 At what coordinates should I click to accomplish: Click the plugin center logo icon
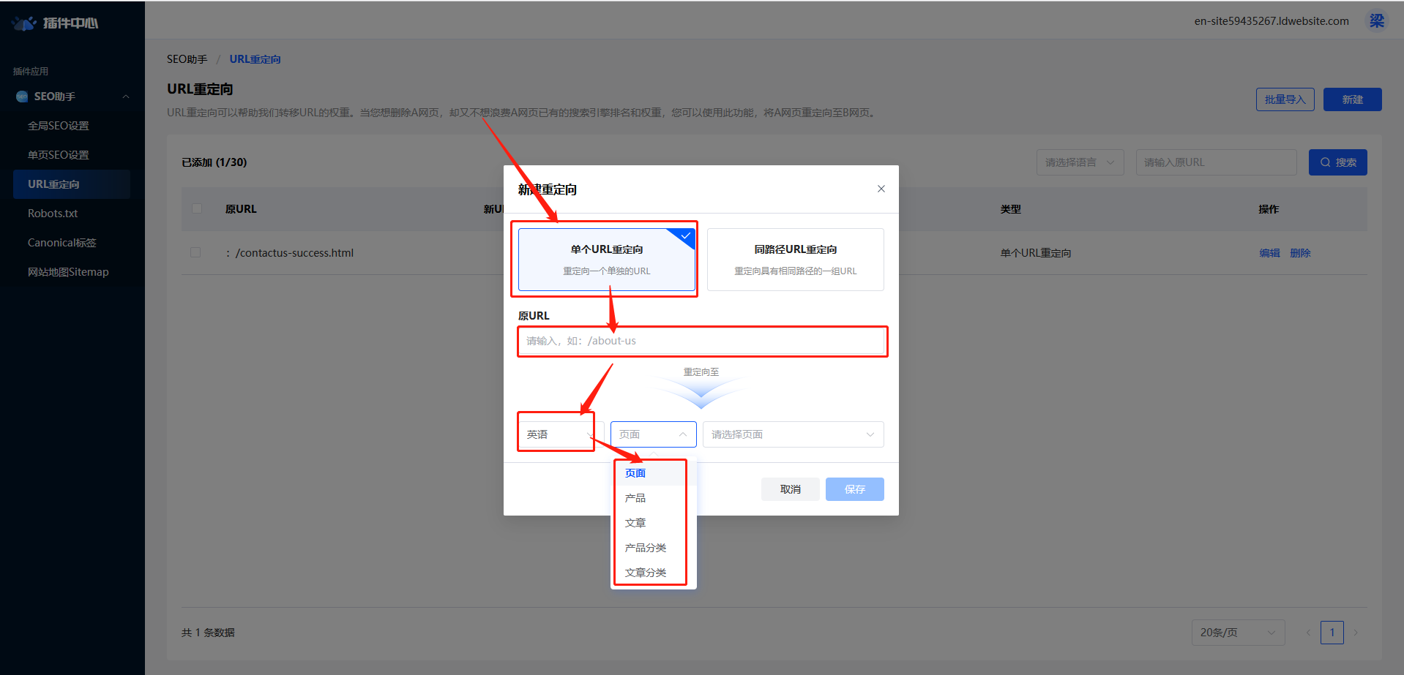23,23
